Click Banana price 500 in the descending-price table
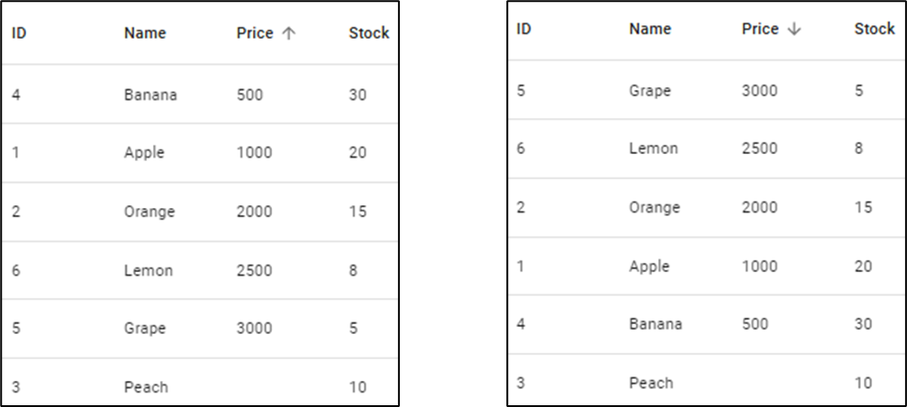Screen dimensions: 907x407 pos(755,324)
